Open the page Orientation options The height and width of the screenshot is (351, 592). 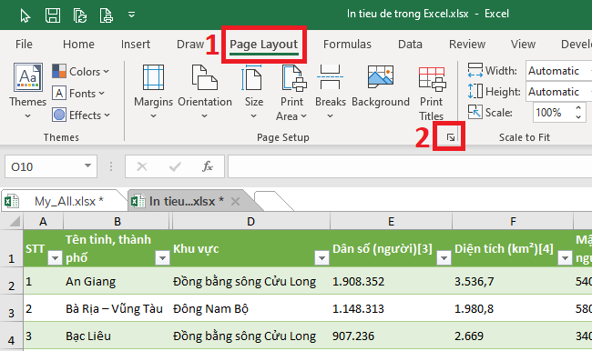tap(205, 92)
